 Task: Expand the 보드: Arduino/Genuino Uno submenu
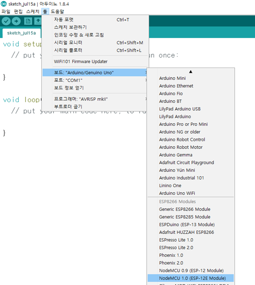(95, 72)
